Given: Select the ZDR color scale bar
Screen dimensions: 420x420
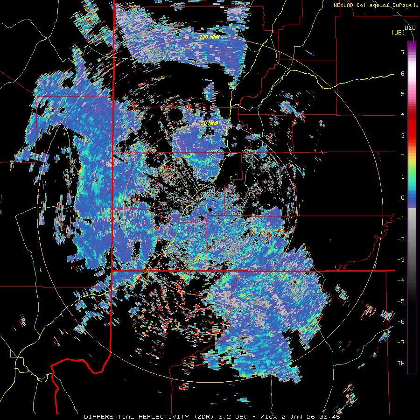Looking at the screenshot, I should click(x=412, y=207).
